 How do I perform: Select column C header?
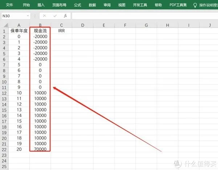(x=61, y=25)
